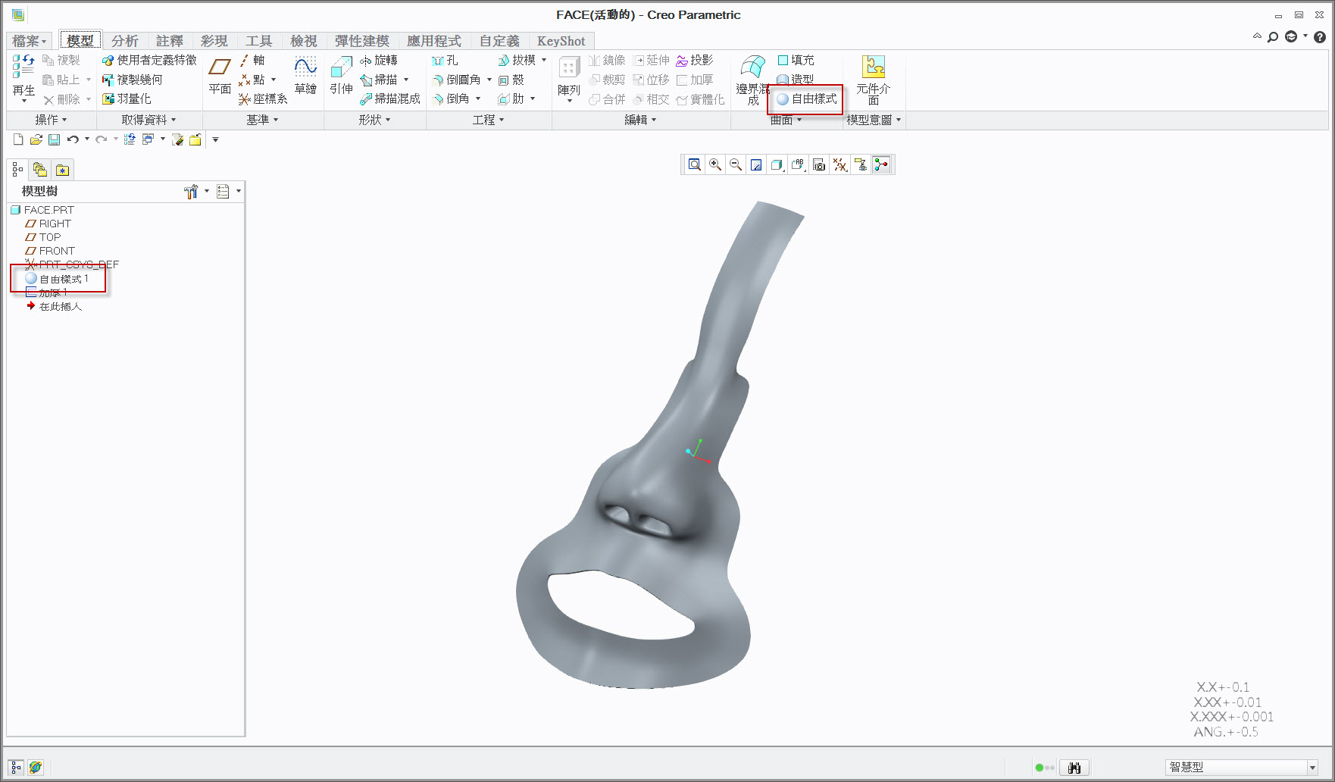Click the Refit view toolbar icon
Screen dimensions: 1335x782
(694, 164)
